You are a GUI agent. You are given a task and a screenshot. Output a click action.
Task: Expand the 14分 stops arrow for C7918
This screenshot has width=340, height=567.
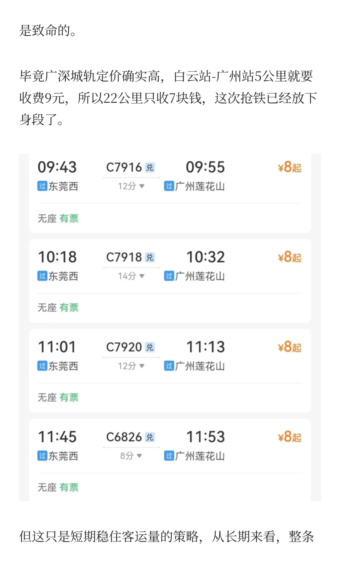click(x=142, y=276)
